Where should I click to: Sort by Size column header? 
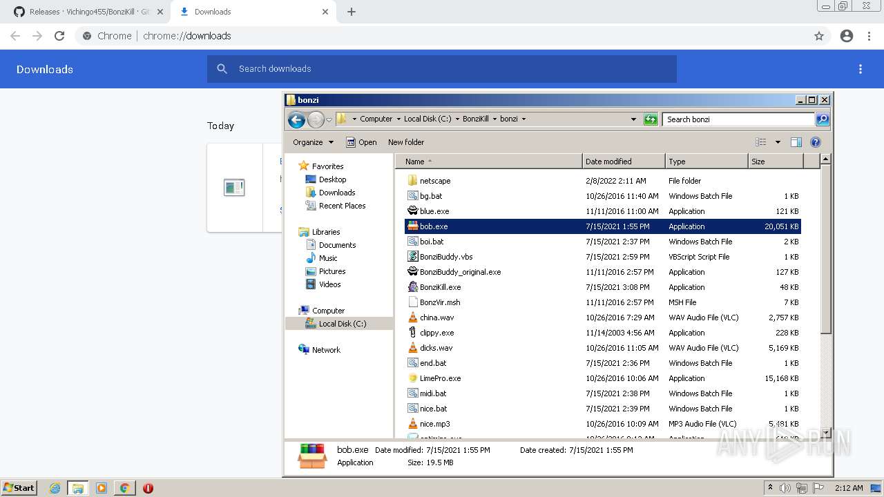tap(776, 162)
